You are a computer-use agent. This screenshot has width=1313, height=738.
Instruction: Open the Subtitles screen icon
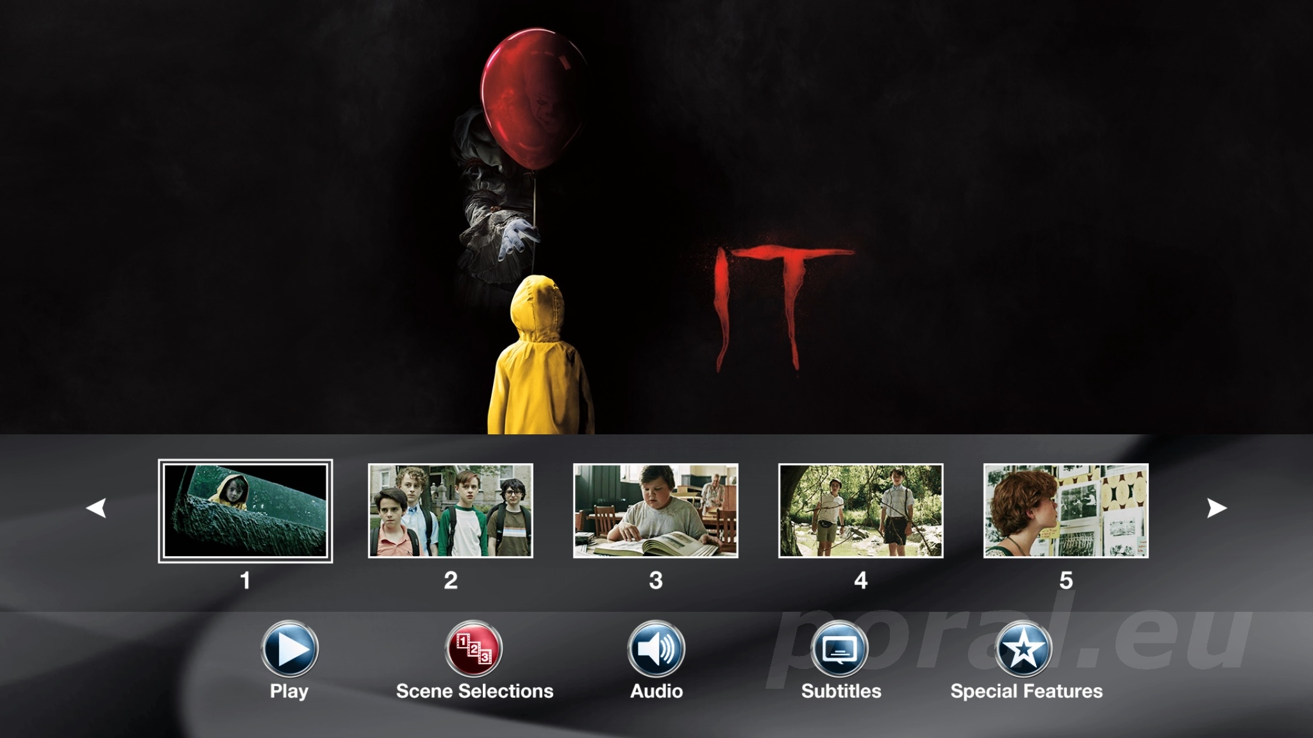coord(840,649)
